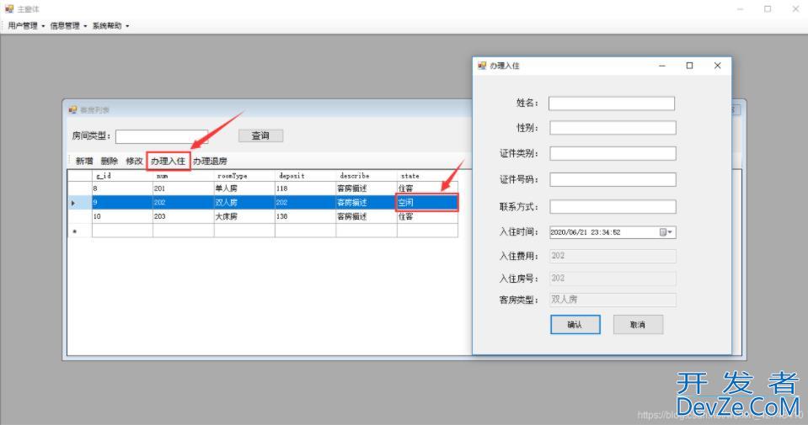Click 办理入住 in the room list toolbar

pos(168,161)
